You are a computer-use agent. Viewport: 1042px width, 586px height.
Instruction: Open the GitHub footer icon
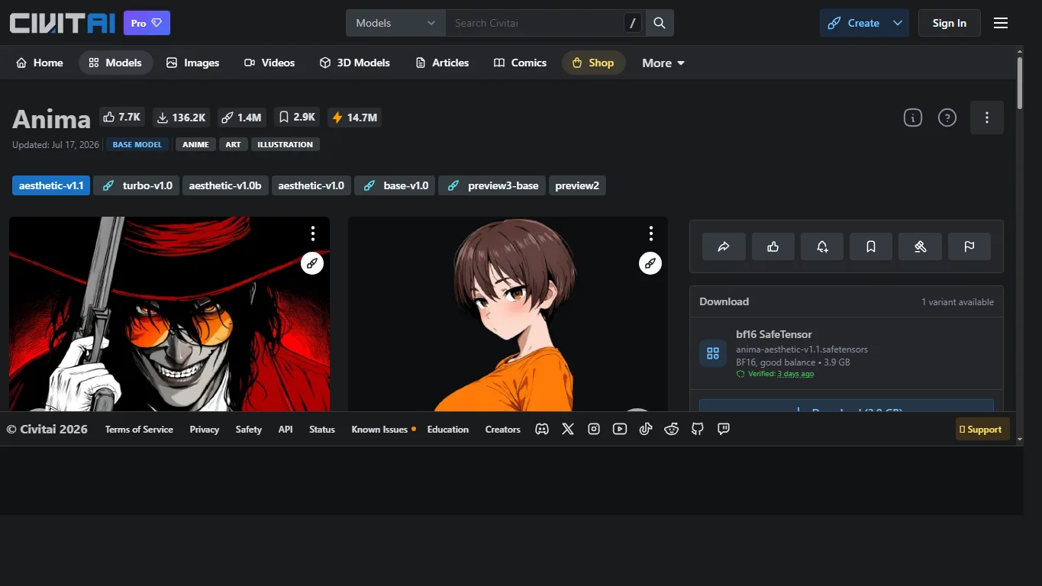click(x=698, y=430)
